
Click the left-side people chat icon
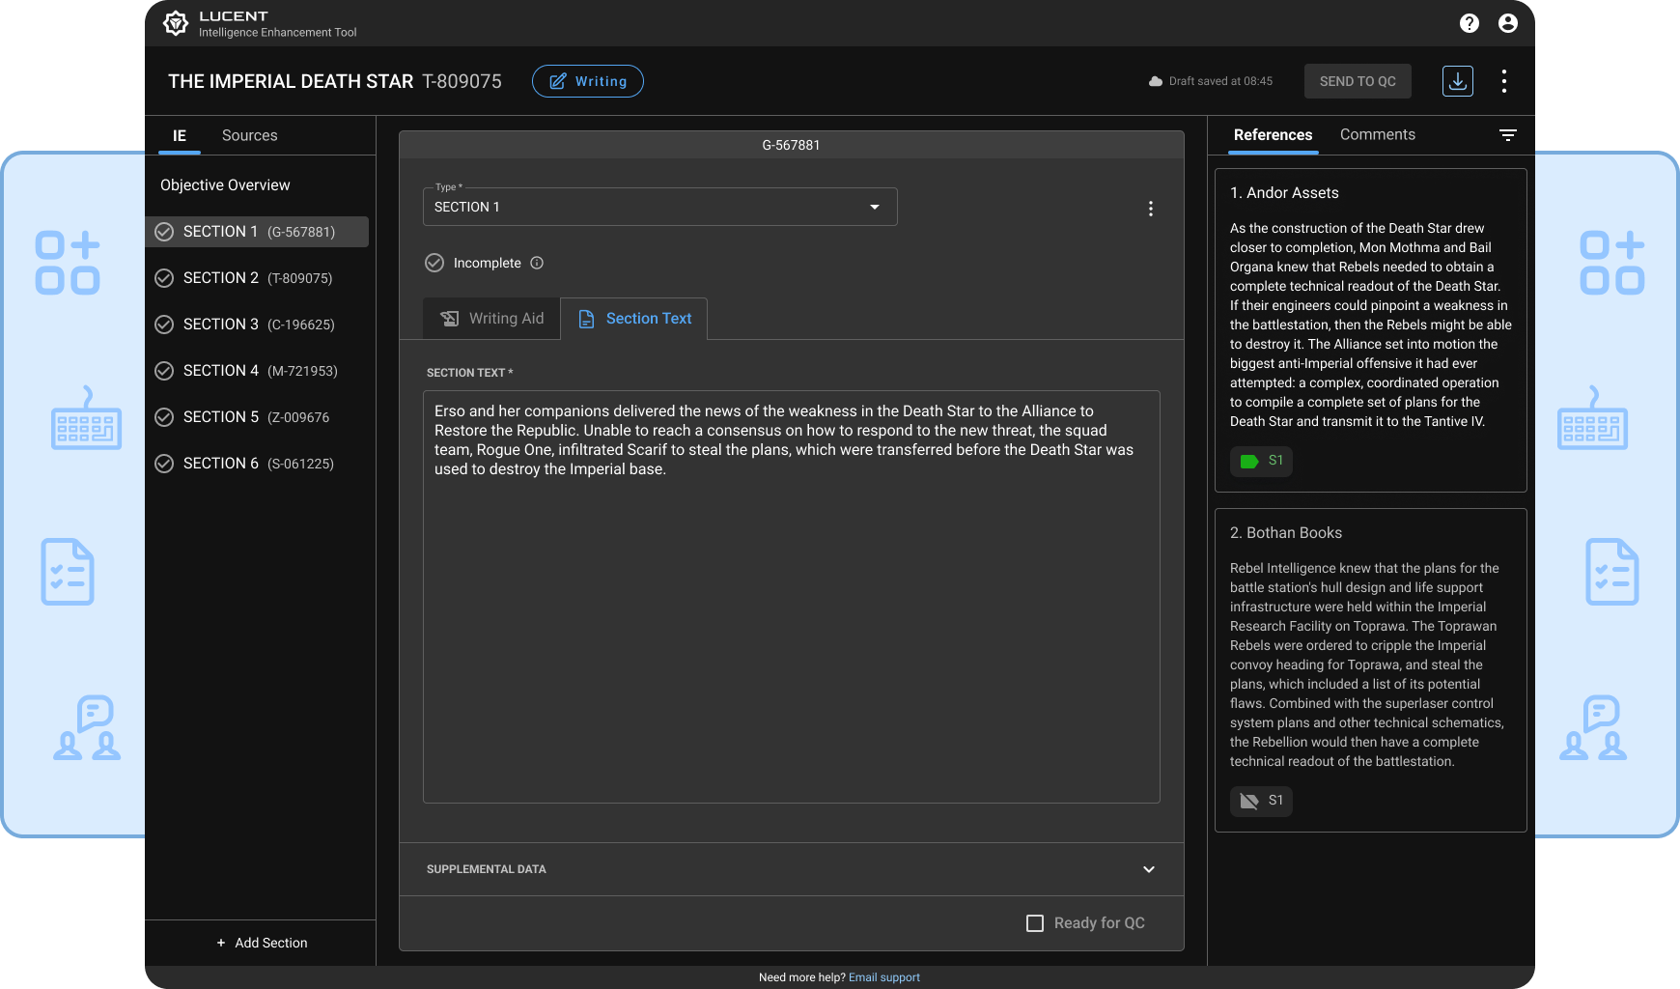(87, 727)
